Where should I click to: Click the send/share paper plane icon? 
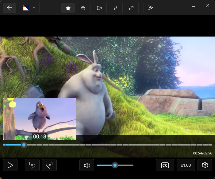151,8
